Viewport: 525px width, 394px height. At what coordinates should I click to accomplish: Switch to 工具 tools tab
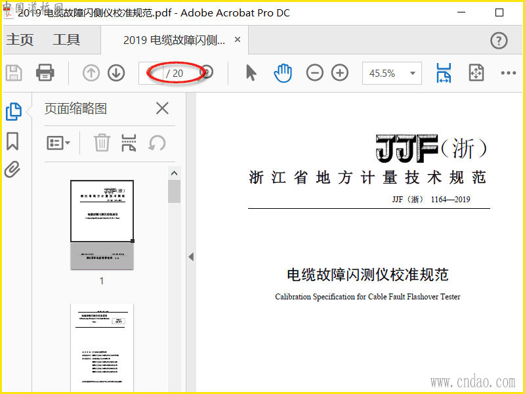pyautogui.click(x=66, y=39)
